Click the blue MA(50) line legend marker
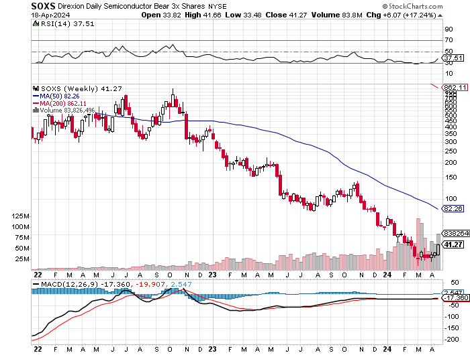The width and height of the screenshot is (470, 355). click(x=36, y=96)
